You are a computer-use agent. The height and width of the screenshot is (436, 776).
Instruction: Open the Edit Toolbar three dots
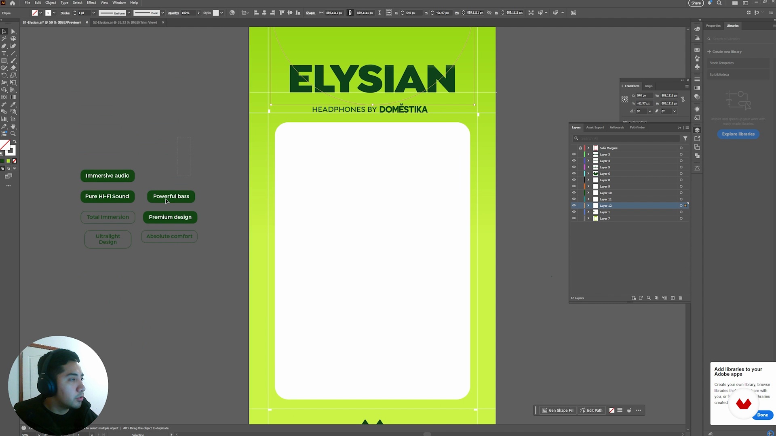(x=8, y=186)
